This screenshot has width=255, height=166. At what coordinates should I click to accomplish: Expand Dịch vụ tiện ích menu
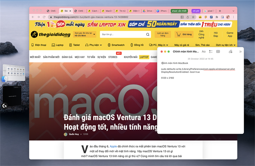[226, 45]
